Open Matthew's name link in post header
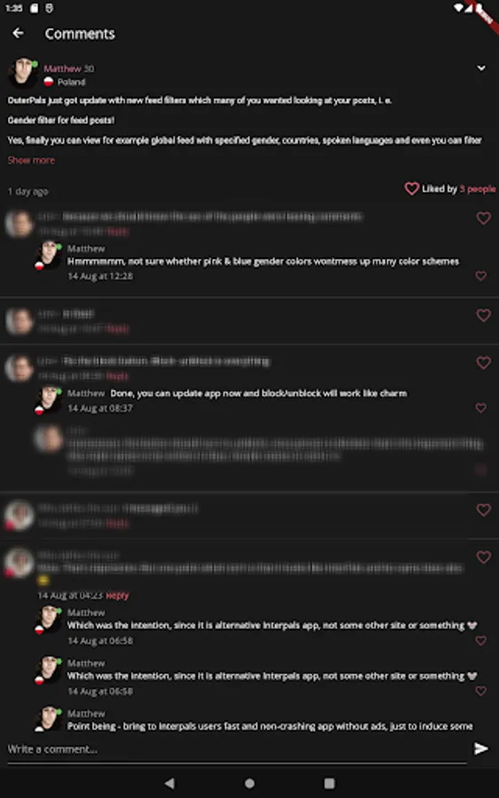The image size is (499, 798). tap(62, 68)
